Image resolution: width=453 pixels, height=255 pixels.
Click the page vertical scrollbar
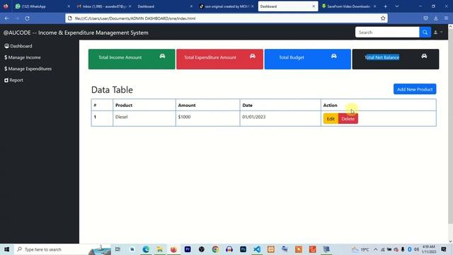[450, 126]
